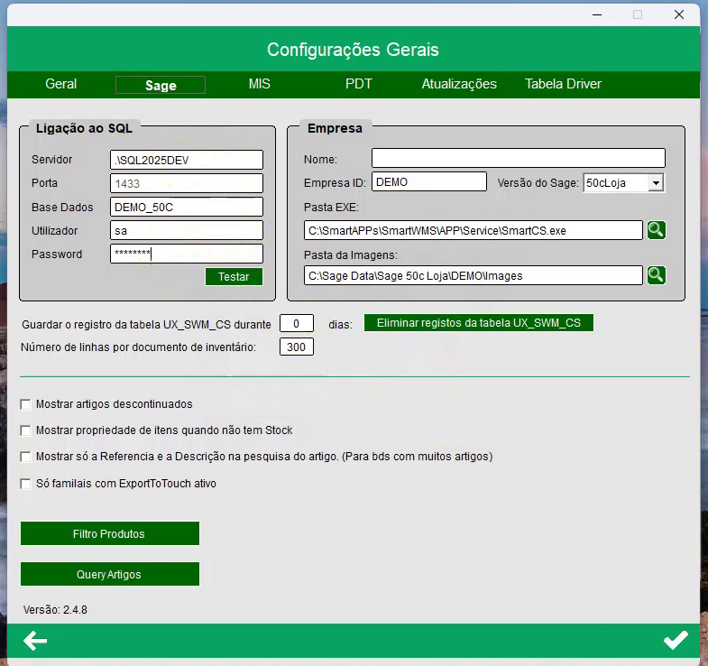Enable Só familais com ExportToTouch ativo

coord(26,484)
